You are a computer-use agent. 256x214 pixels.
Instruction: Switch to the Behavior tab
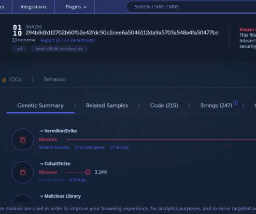pyautogui.click(x=55, y=79)
